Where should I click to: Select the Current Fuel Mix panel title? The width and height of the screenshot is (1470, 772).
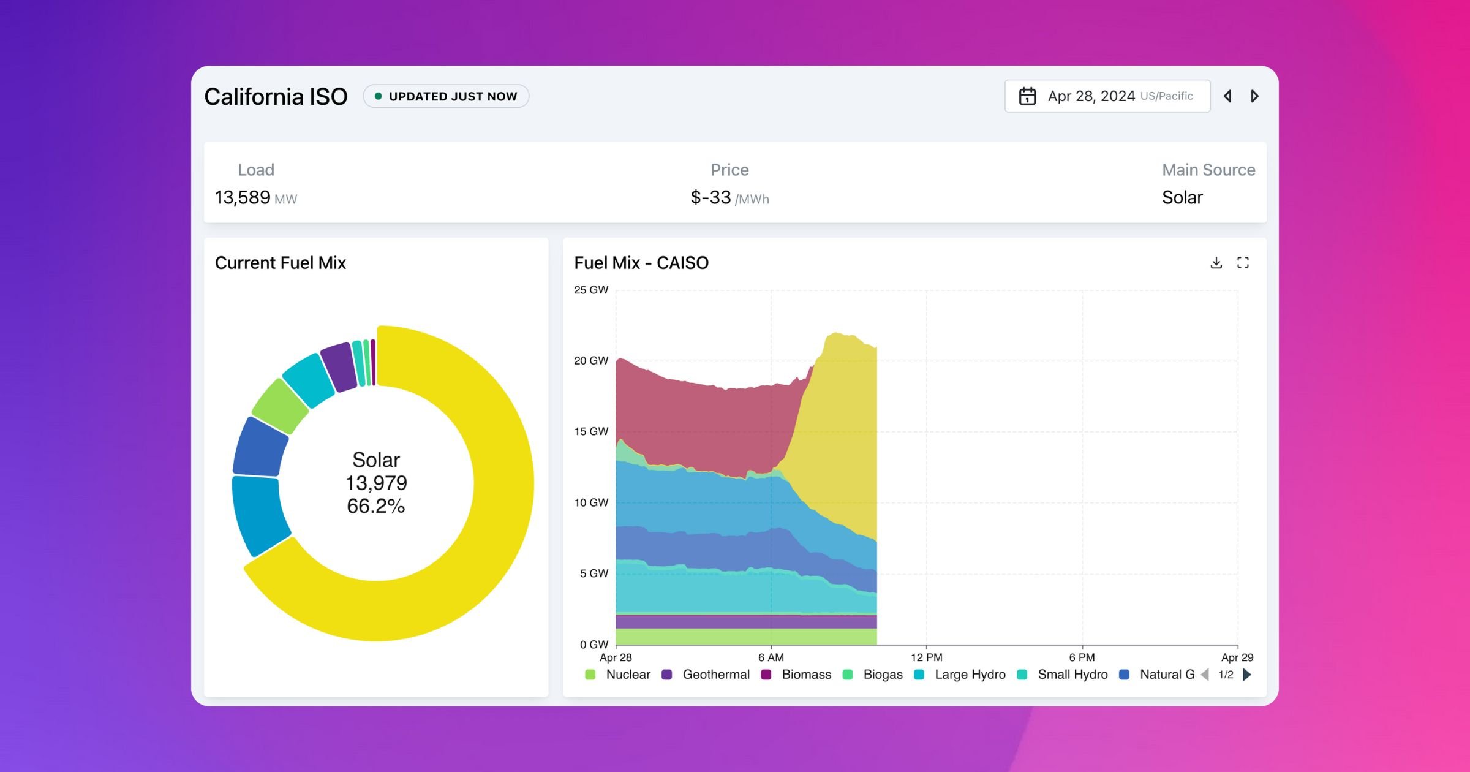(280, 262)
